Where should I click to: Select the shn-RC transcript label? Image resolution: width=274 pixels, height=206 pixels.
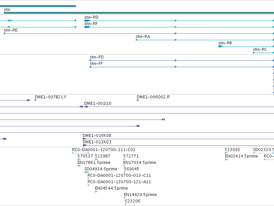point(260,49)
